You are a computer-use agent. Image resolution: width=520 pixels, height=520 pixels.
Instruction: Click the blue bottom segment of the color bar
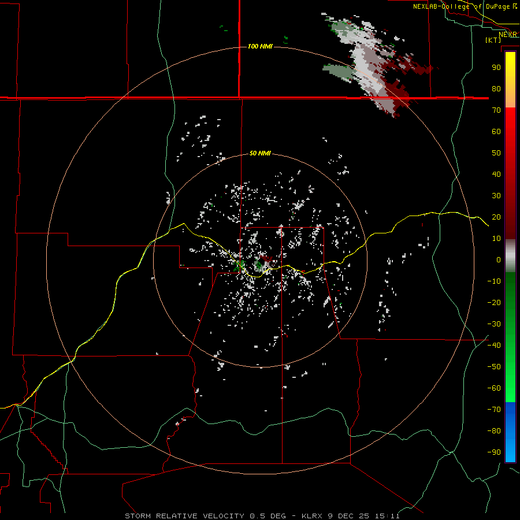(510, 432)
